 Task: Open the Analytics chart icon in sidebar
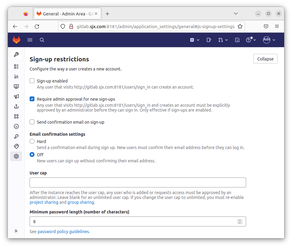pyautogui.click(x=16, y=76)
